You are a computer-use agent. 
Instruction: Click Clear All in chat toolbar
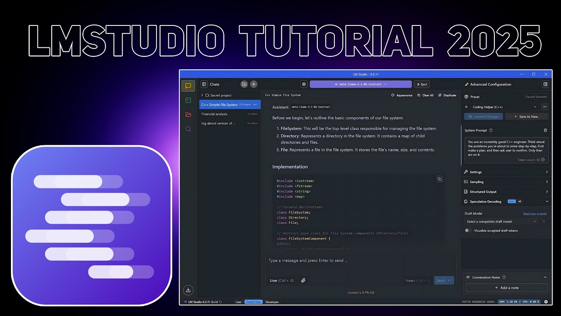[425, 95]
